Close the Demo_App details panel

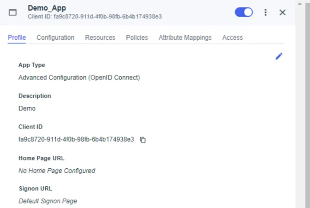(282, 12)
